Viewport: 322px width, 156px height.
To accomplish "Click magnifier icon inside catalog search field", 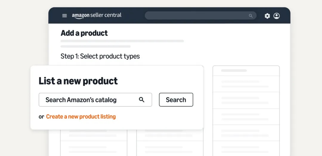I will tap(142, 100).
